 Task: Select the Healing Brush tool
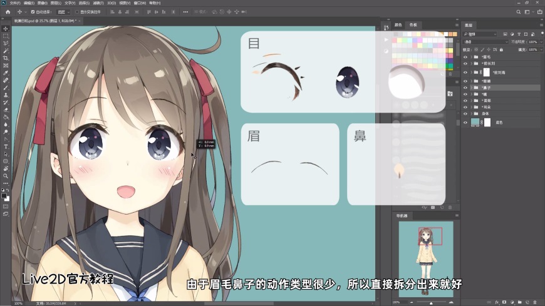6,80
